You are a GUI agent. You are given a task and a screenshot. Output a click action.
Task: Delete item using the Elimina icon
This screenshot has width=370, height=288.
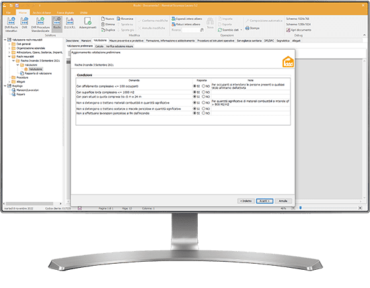point(103,24)
